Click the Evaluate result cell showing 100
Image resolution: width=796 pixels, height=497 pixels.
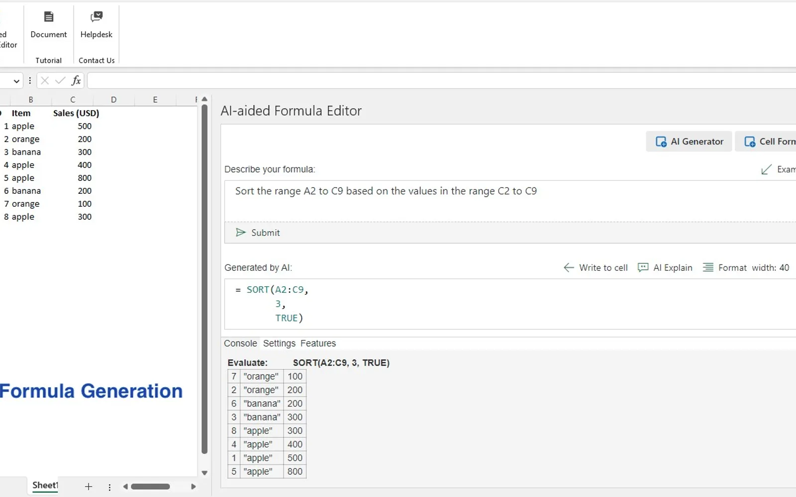tap(295, 377)
